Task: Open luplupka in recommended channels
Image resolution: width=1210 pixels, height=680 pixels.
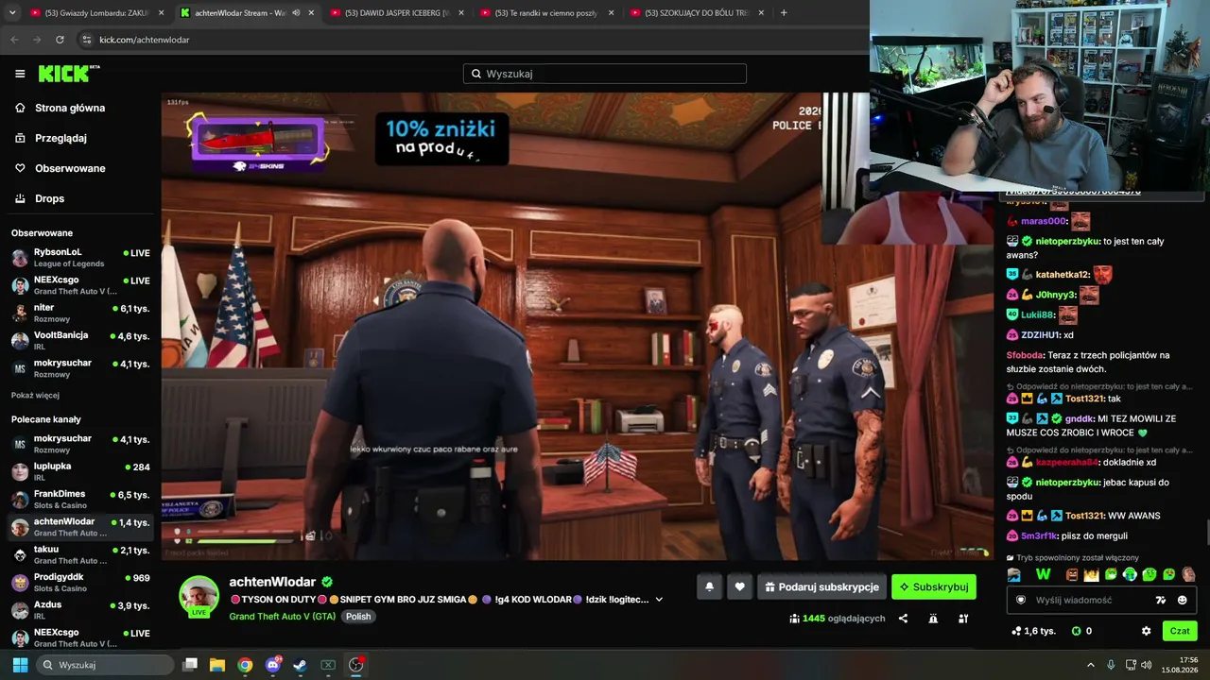Action: pyautogui.click(x=80, y=471)
